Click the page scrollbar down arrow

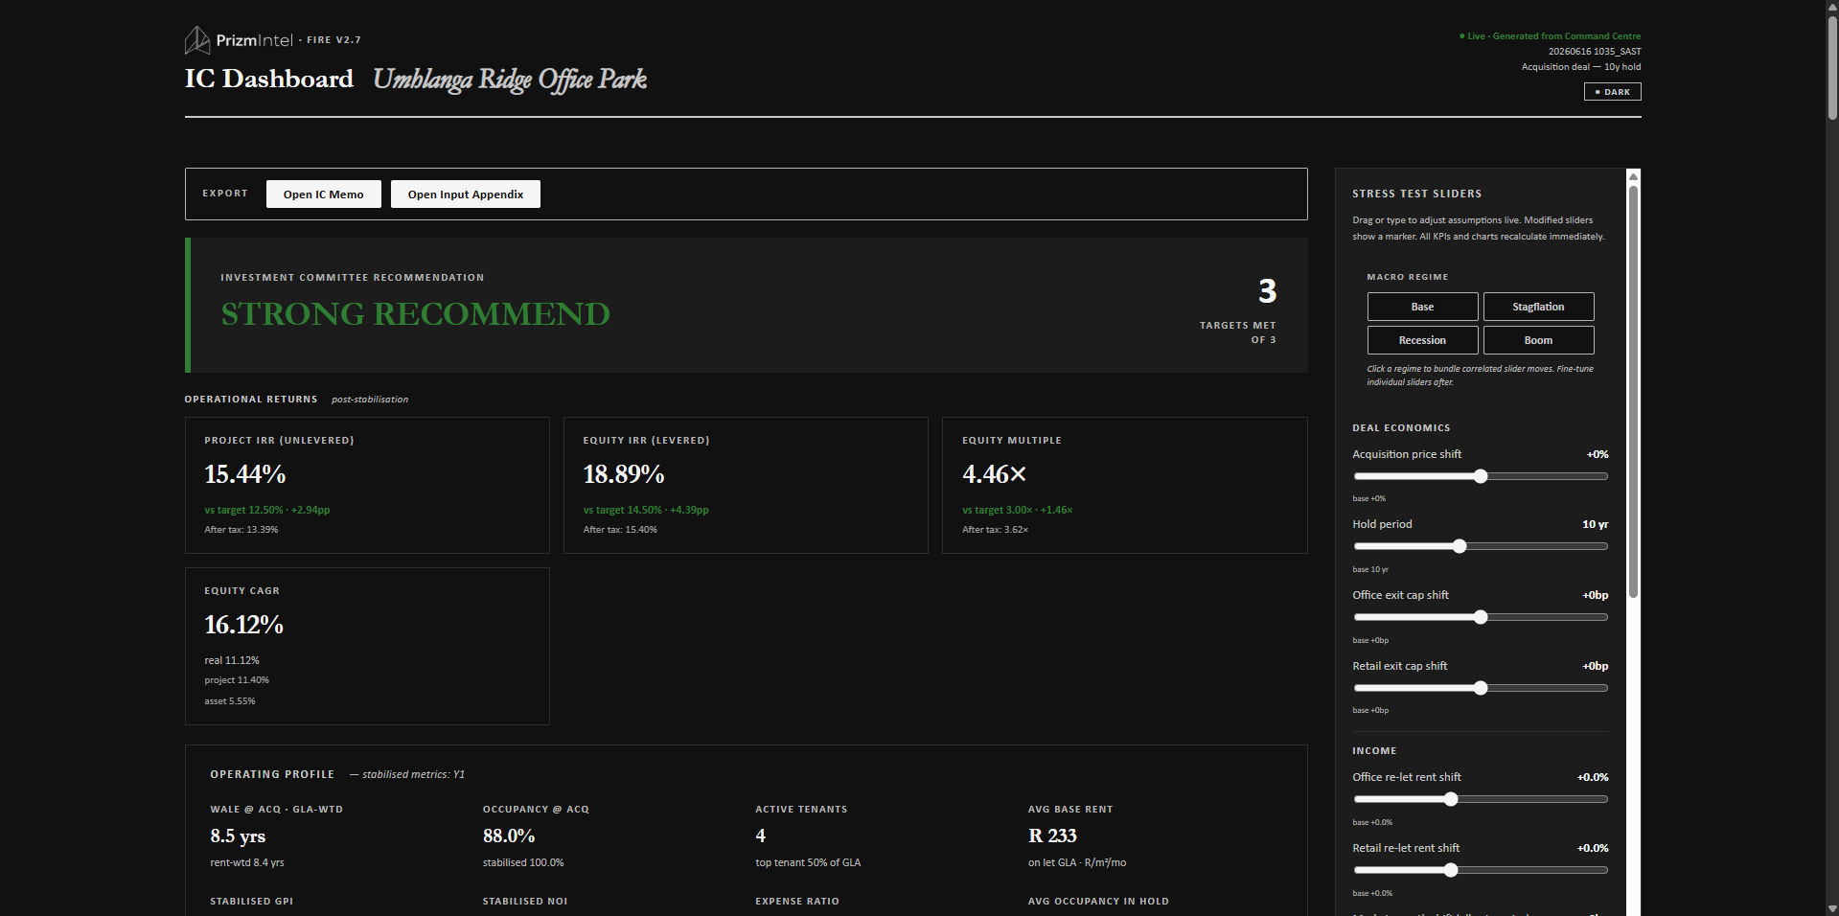point(1832,908)
